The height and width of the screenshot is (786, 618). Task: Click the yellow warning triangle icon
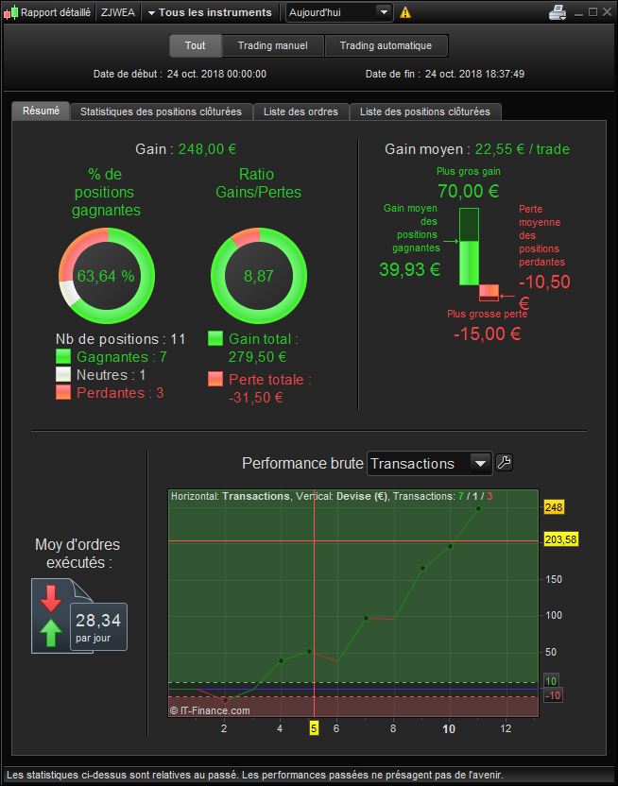coord(405,12)
